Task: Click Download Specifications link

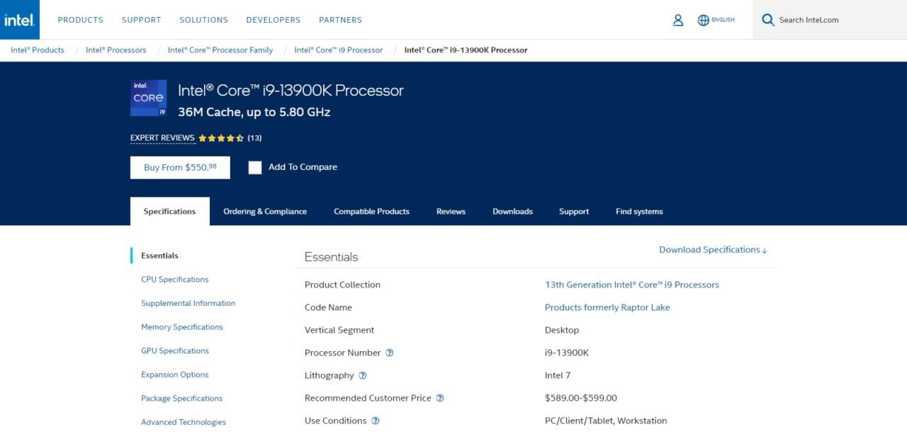Action: pyautogui.click(x=713, y=250)
